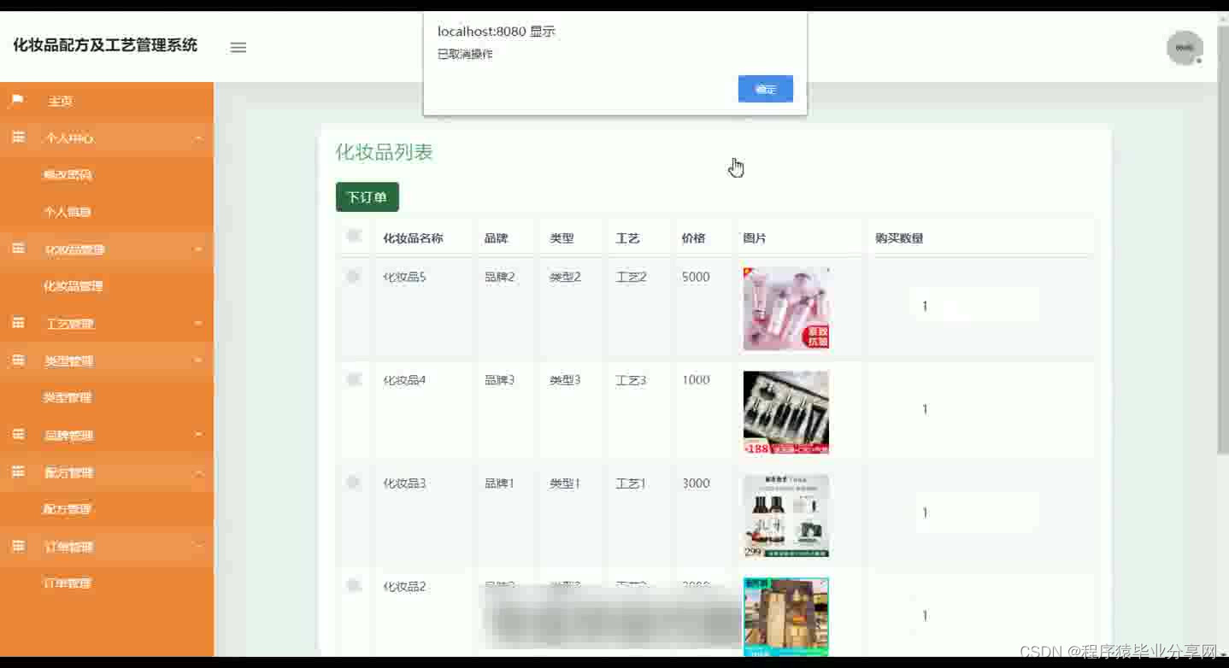The width and height of the screenshot is (1229, 668).
Task: Expand the 工艺管理 menu chevron
Action: 198,324
